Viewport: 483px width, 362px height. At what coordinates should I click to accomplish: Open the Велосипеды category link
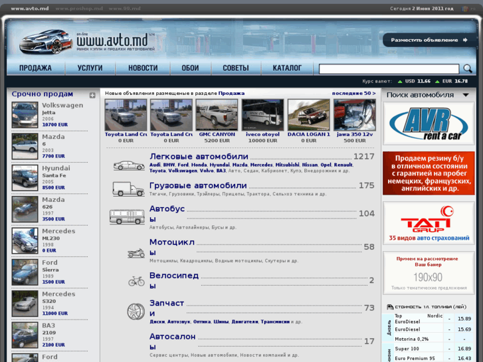[x=174, y=280]
